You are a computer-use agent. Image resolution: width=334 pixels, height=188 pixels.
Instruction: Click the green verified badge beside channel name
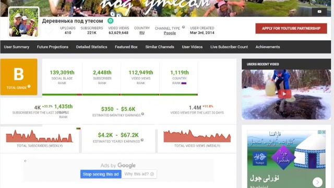point(110,21)
